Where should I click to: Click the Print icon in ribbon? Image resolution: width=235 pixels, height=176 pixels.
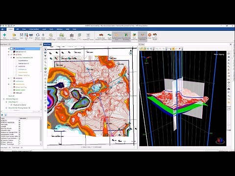pyautogui.click(x=31, y=35)
